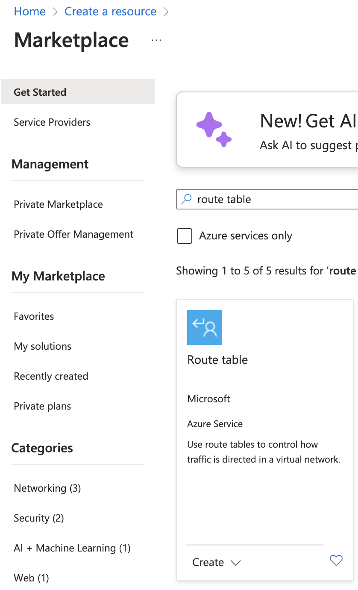358x590 pixels.
Task: Click the Microsoft publisher text
Action: click(x=209, y=399)
